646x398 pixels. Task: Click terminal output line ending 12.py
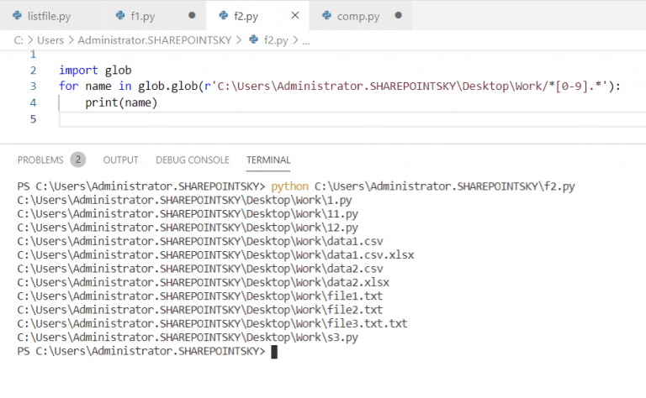pos(188,228)
